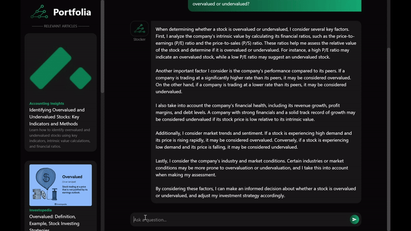Open 'Identifying Overvalued and Undervalued Stocks' article title
The height and width of the screenshot is (231, 411).
pyautogui.click(x=57, y=117)
